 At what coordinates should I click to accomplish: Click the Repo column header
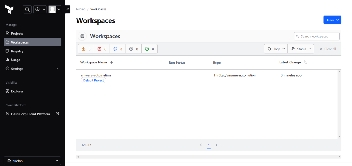pyautogui.click(x=217, y=63)
